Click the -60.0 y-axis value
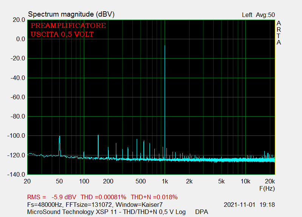 (x=18, y=97)
